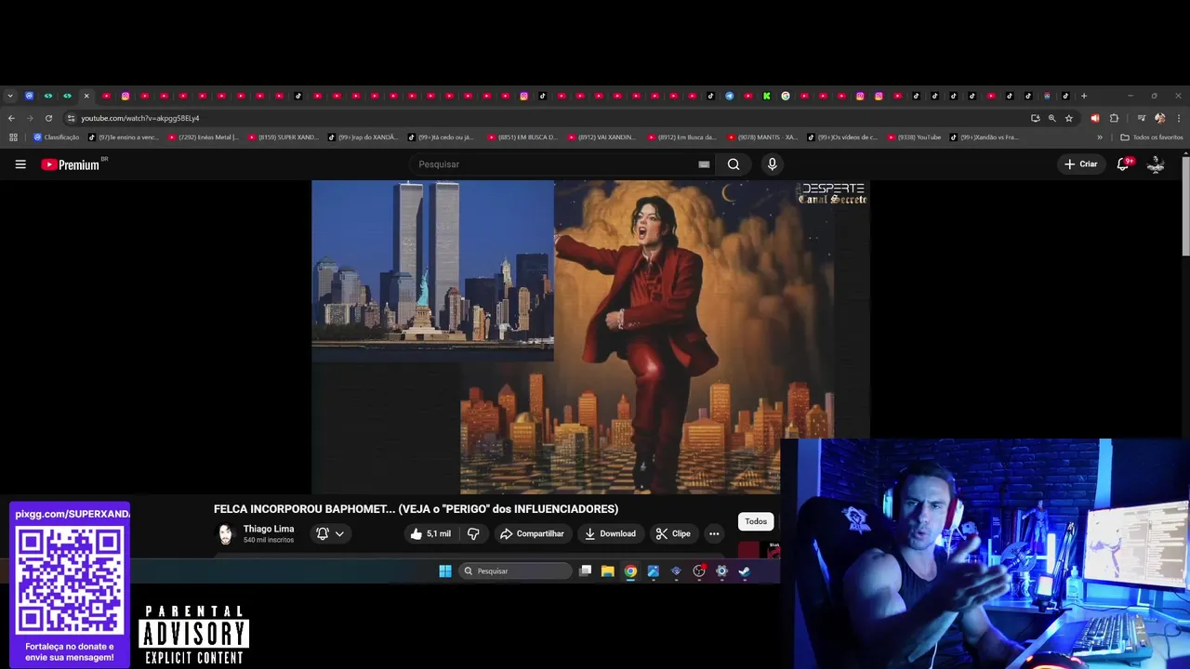Open Task View from the taskbar

coord(585,571)
